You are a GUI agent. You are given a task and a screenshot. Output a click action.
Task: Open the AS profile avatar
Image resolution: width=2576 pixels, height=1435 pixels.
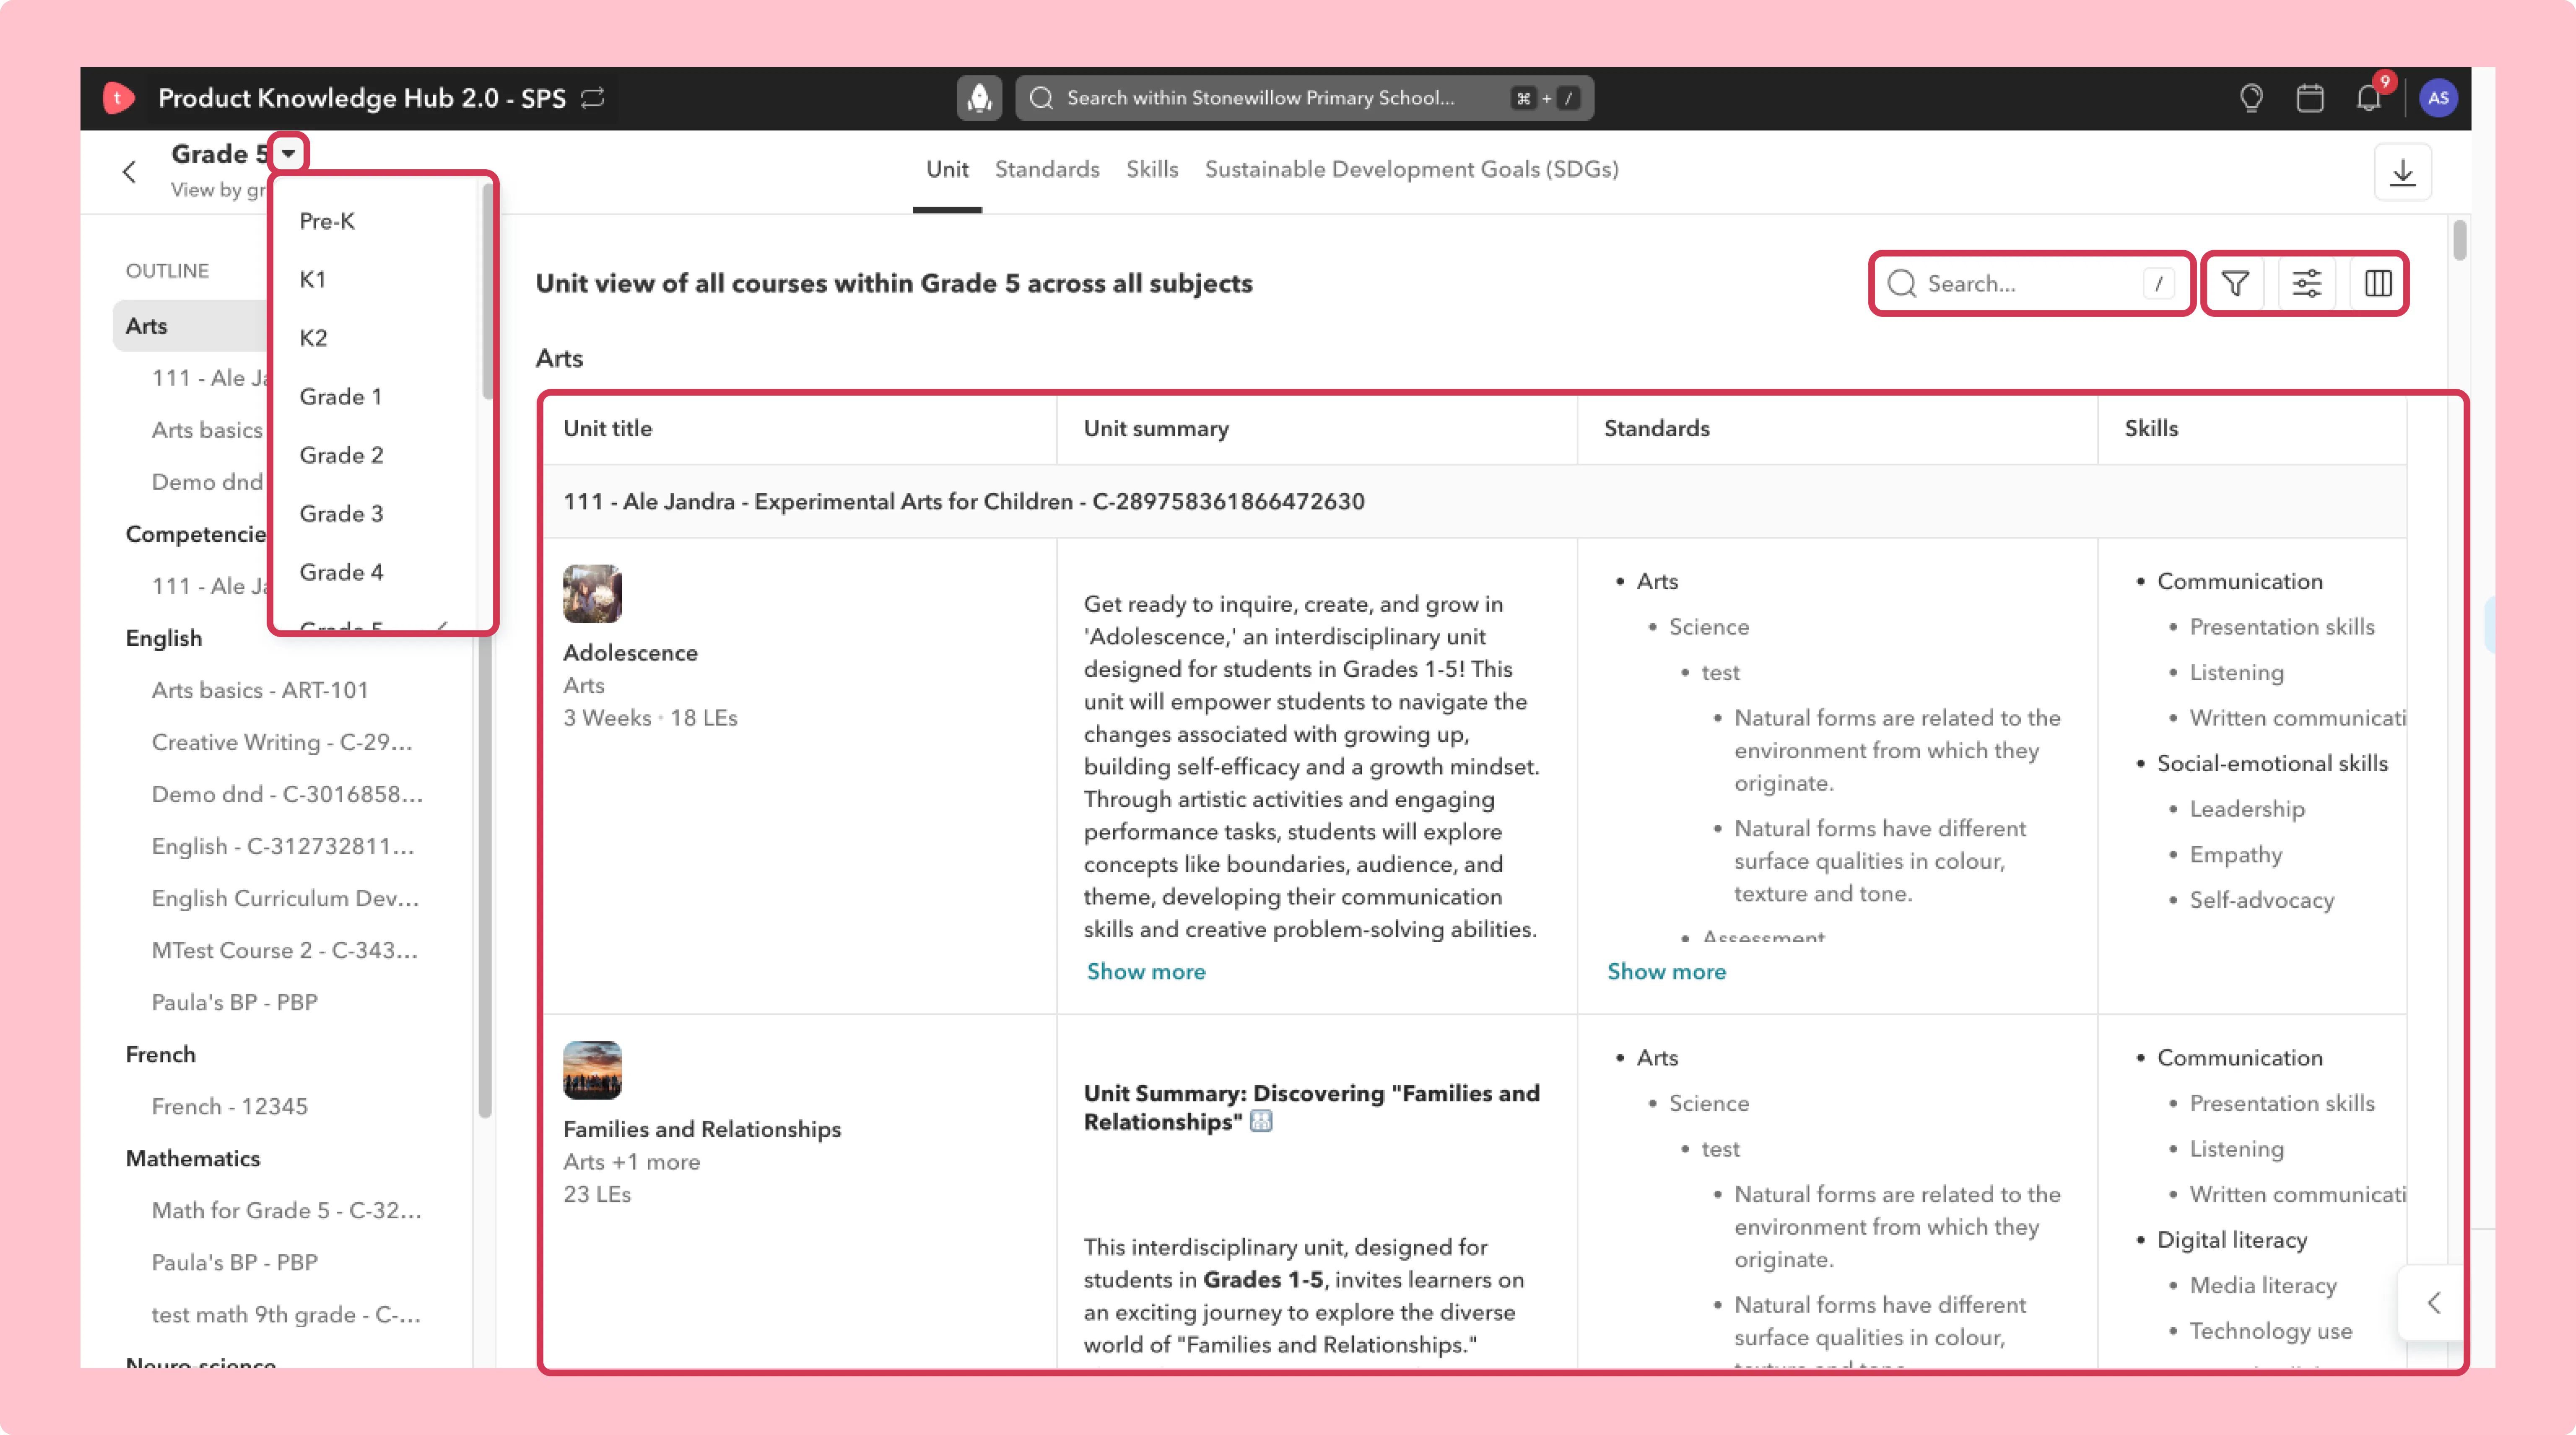pyautogui.click(x=2438, y=98)
